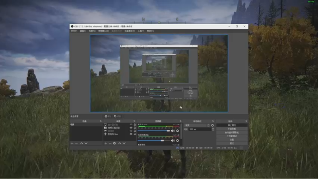This screenshot has width=318, height=179.
Task: Adjust video capture device volume slider
Action: [154, 140]
